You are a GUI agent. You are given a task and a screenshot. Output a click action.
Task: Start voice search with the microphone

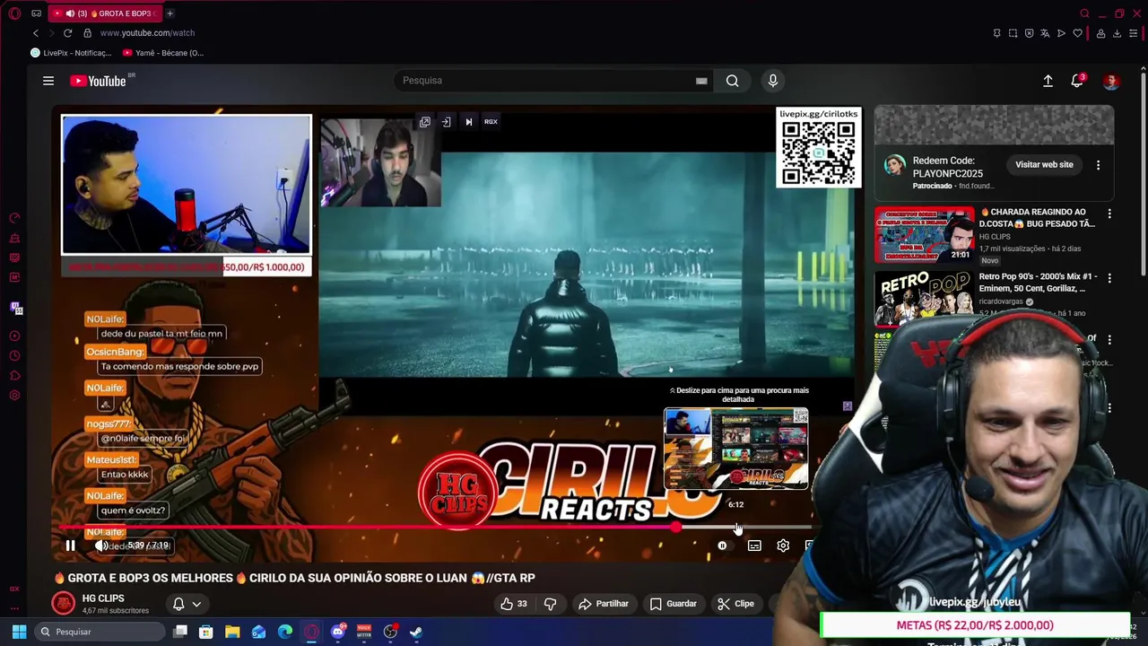pos(773,81)
